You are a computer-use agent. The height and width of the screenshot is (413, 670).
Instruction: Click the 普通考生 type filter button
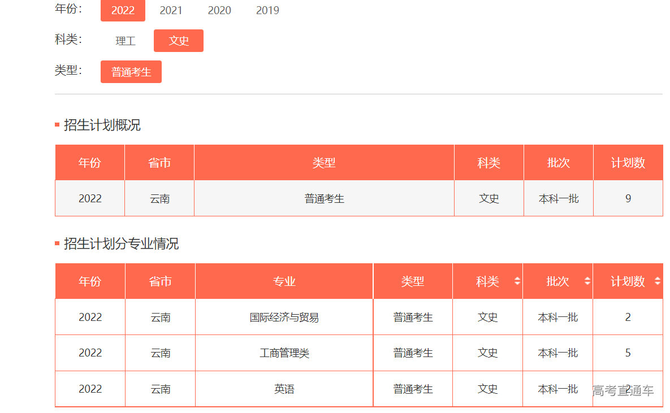click(131, 72)
